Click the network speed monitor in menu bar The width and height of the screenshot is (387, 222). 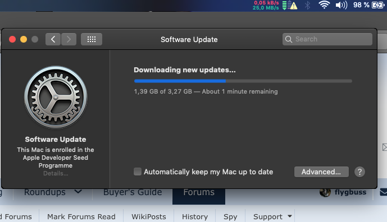coord(266,5)
